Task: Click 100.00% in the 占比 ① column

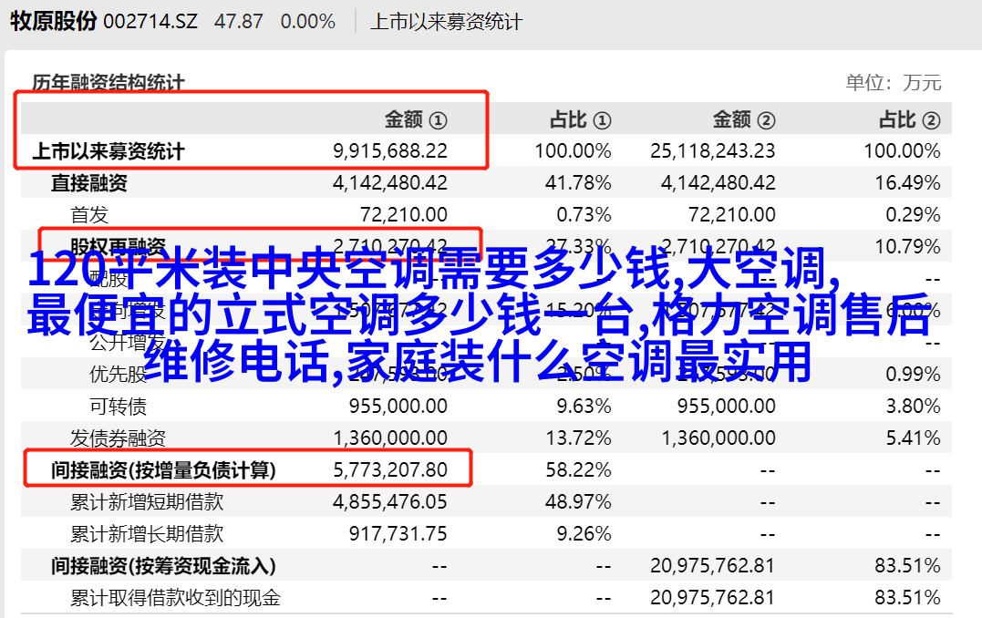Action: point(573,151)
